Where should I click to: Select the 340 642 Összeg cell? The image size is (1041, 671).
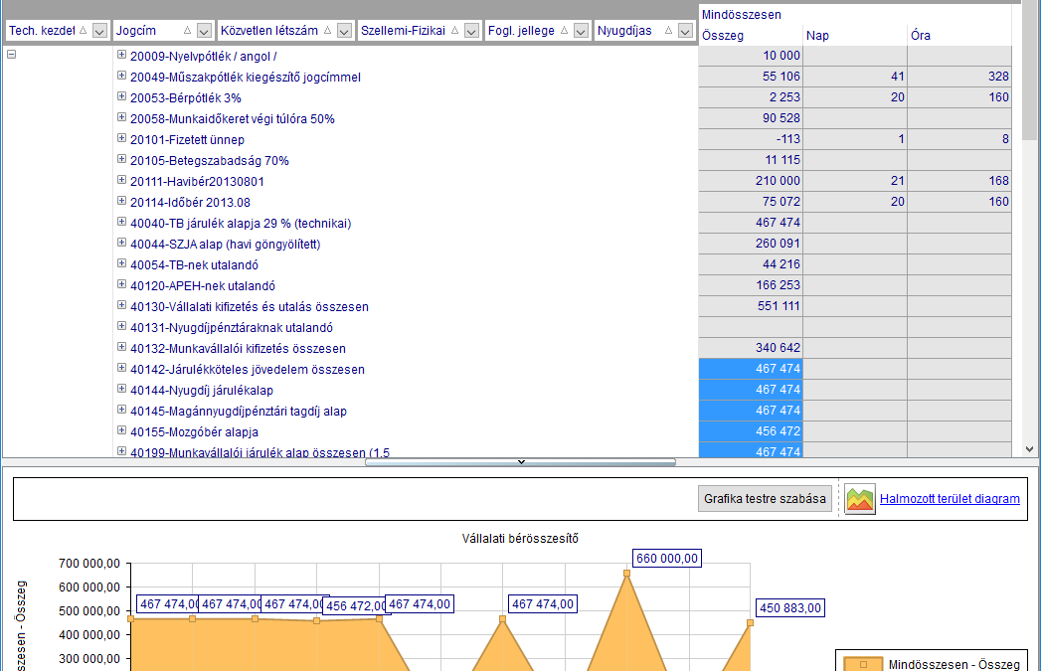(x=751, y=348)
